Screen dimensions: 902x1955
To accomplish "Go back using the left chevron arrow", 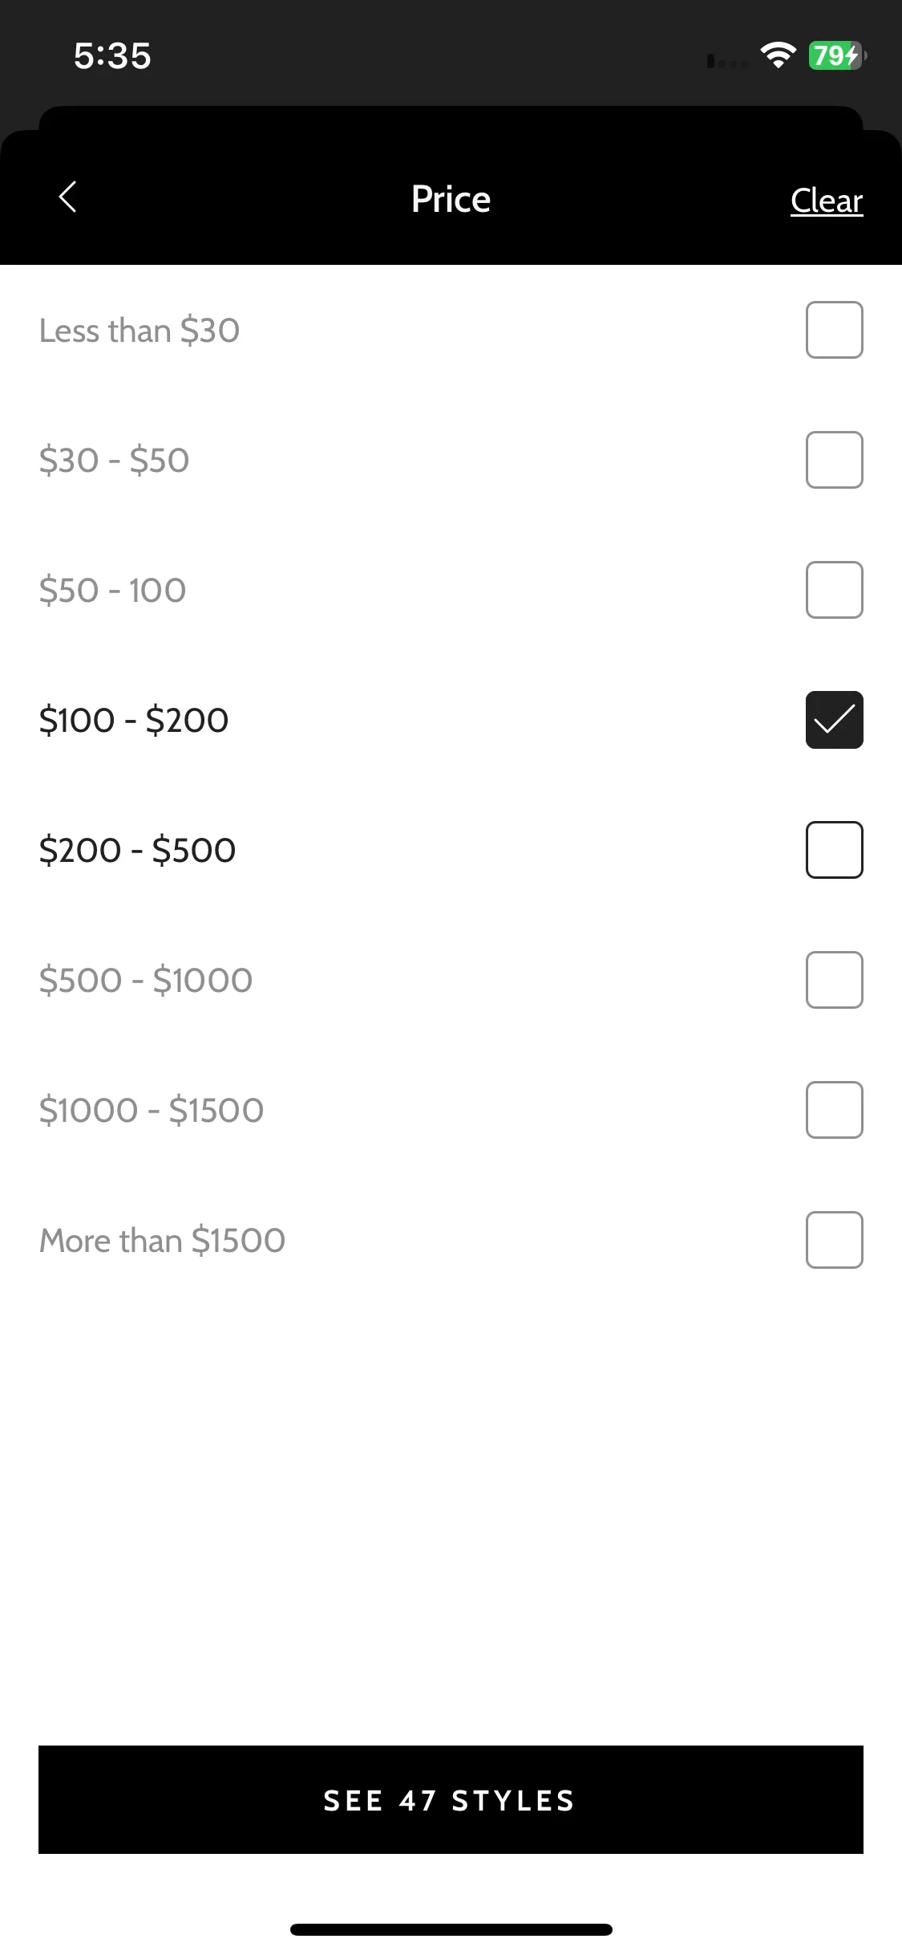I will (x=68, y=197).
